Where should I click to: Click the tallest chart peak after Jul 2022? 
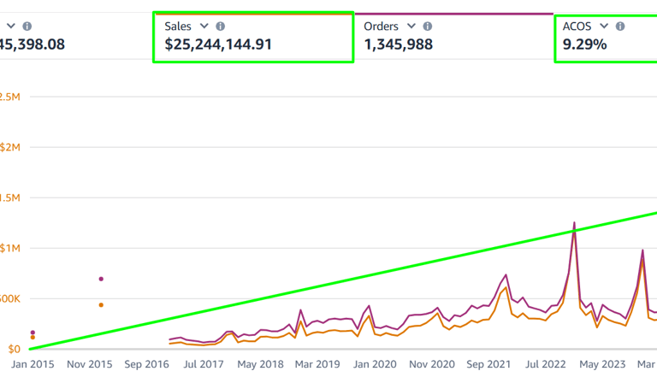tap(574, 223)
